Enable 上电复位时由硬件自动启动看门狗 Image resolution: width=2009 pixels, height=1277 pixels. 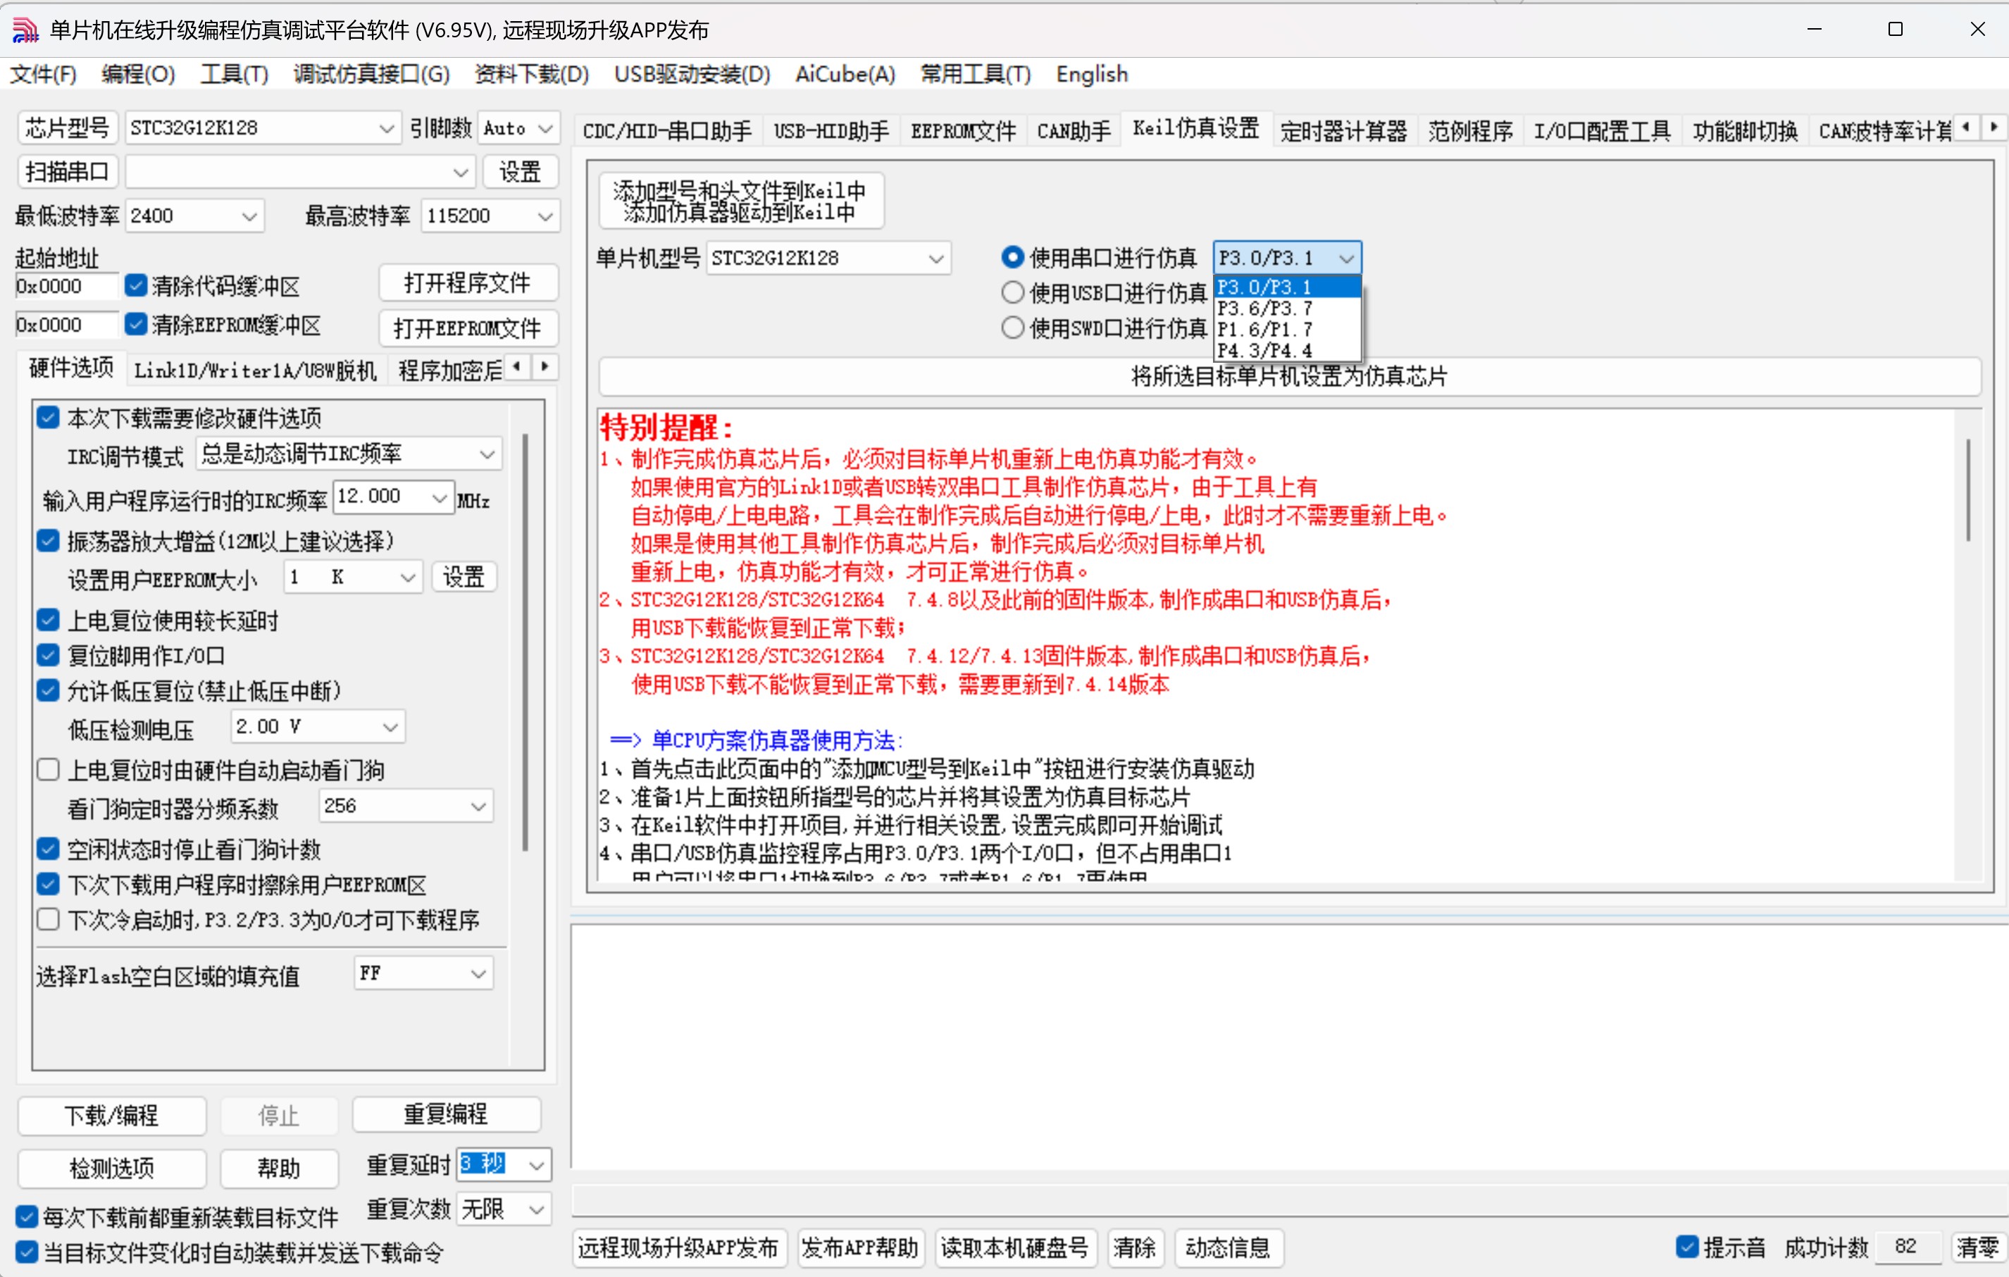(x=49, y=770)
